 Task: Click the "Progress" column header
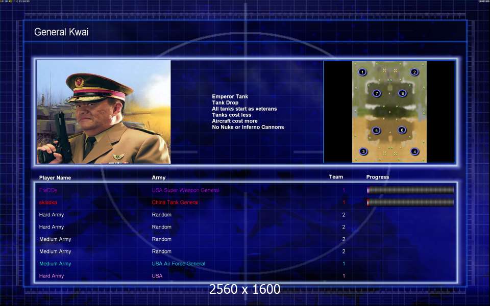click(x=378, y=177)
